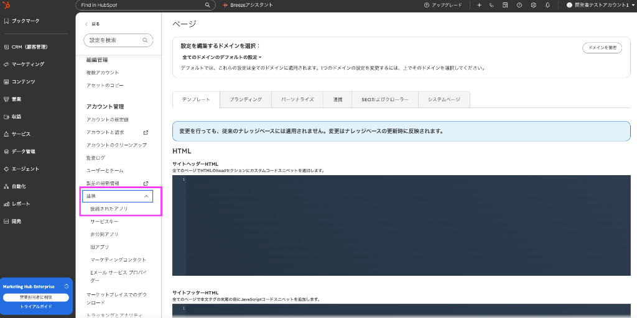Image resolution: width=637 pixels, height=318 pixels.
Task: Click the magnifier icon in 設定を検索
Action: point(145,40)
